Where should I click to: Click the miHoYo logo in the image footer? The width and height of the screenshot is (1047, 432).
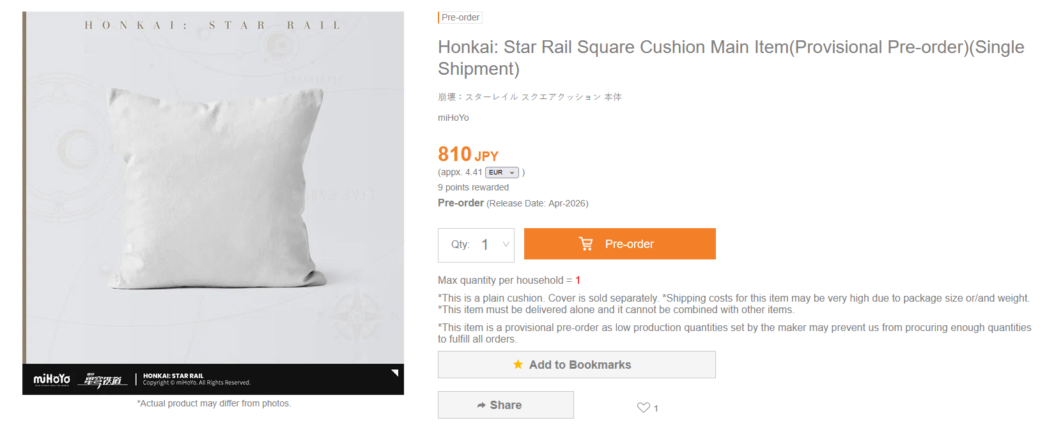pos(52,380)
